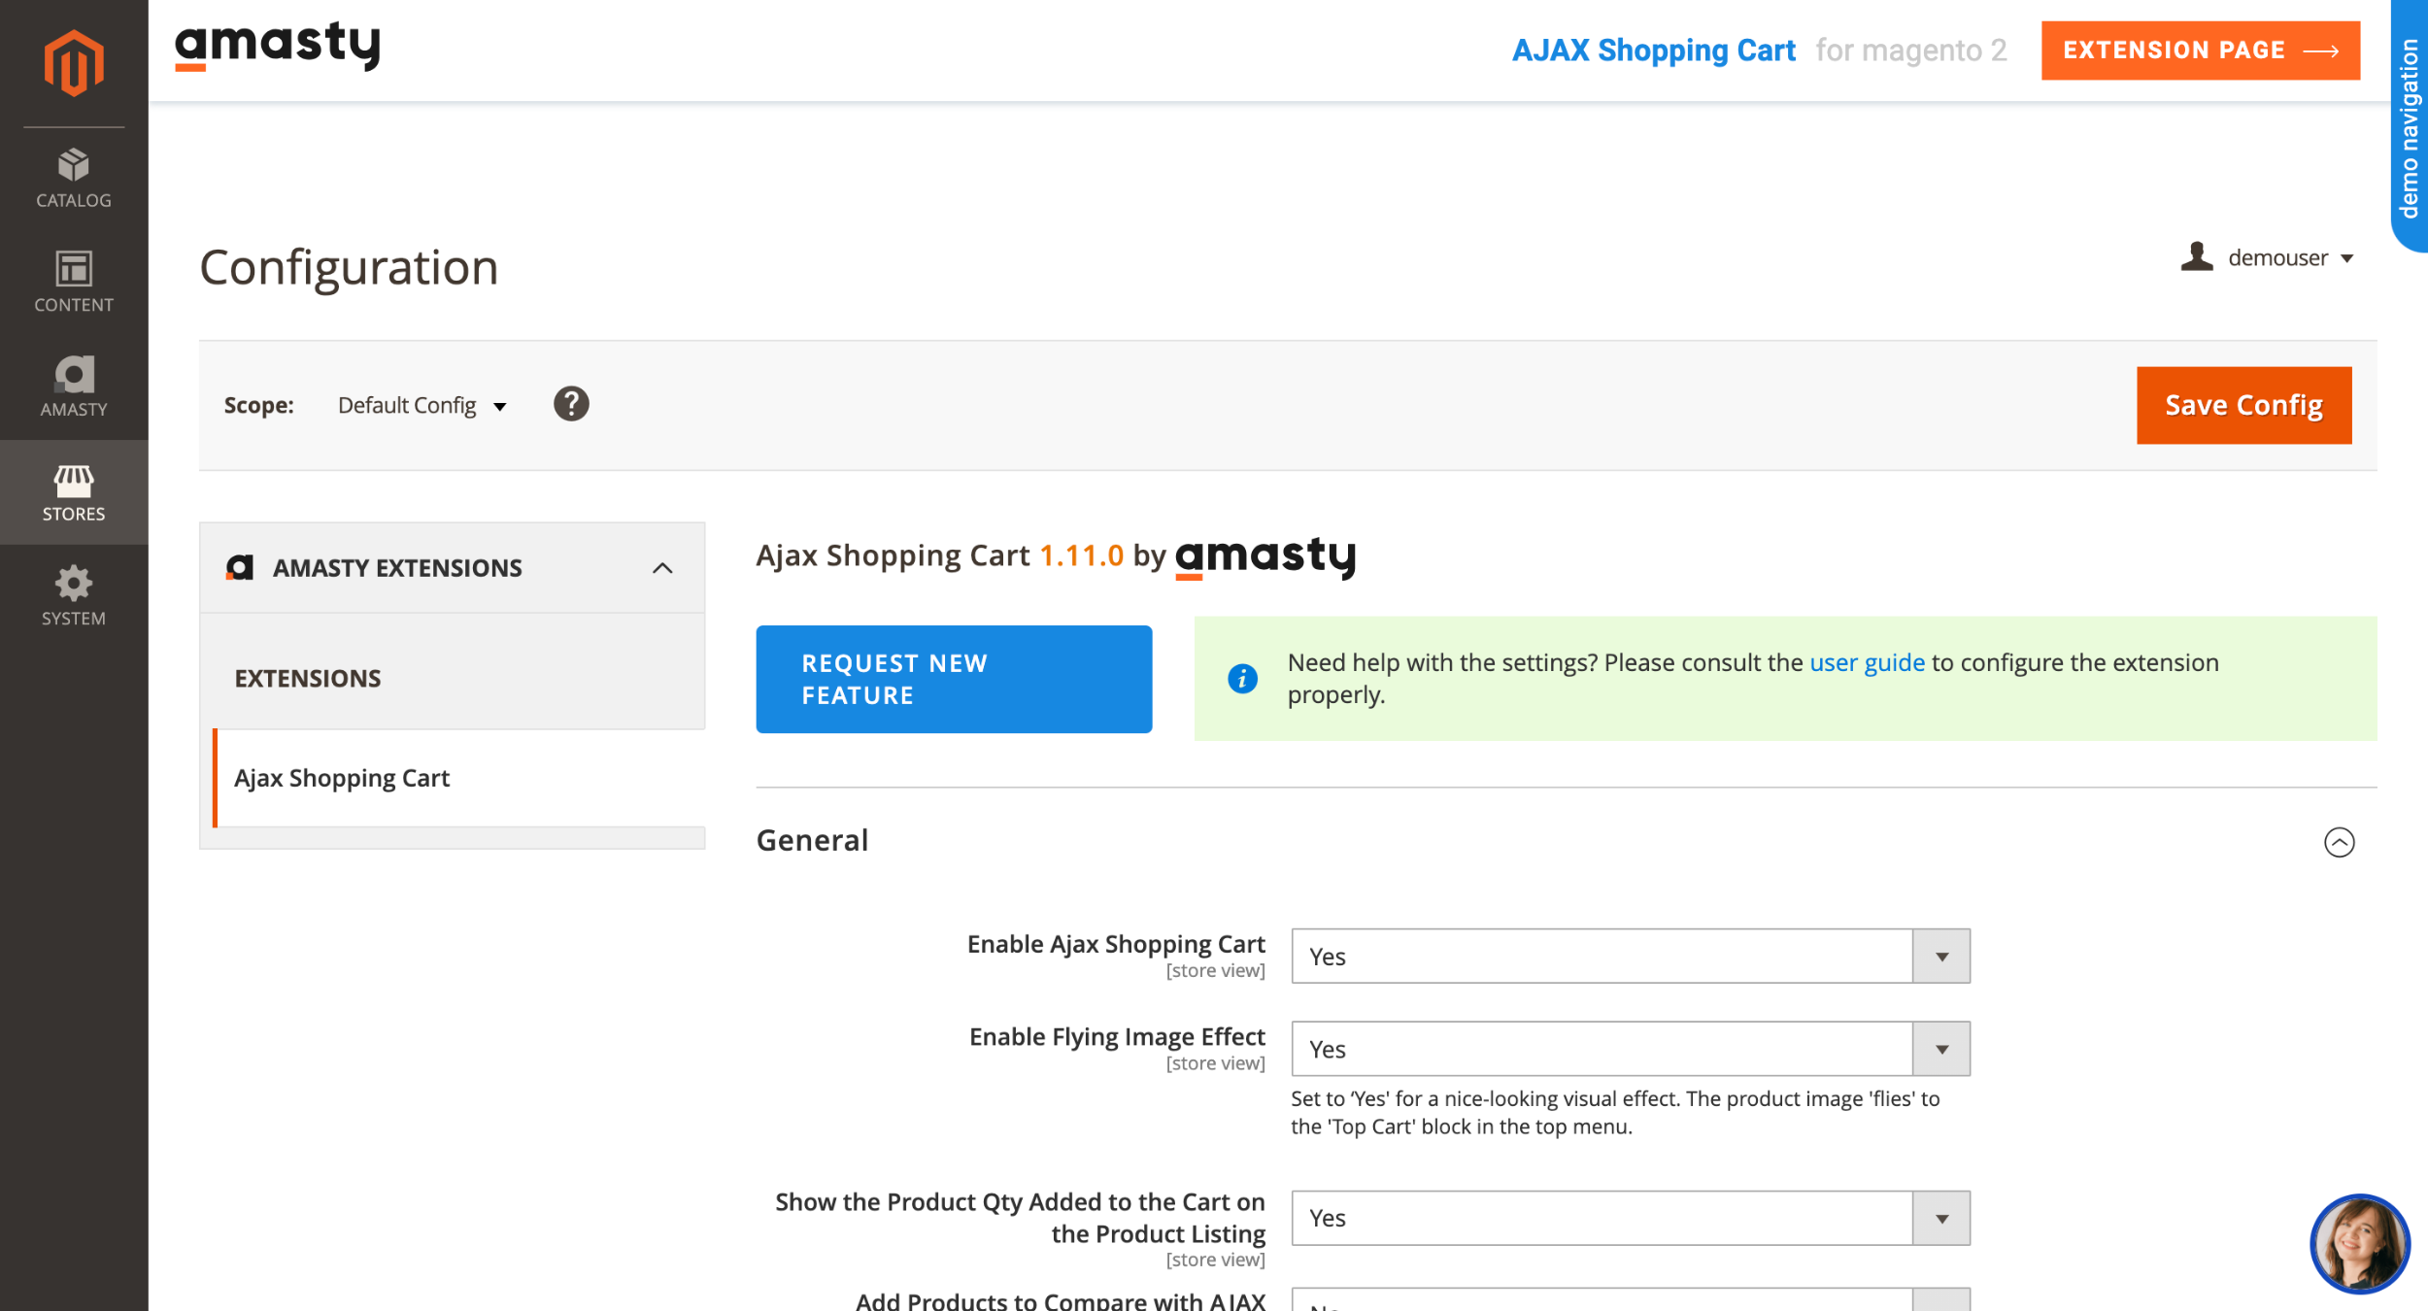
Task: Open the Amasty sidebar menu
Action: tap(74, 387)
